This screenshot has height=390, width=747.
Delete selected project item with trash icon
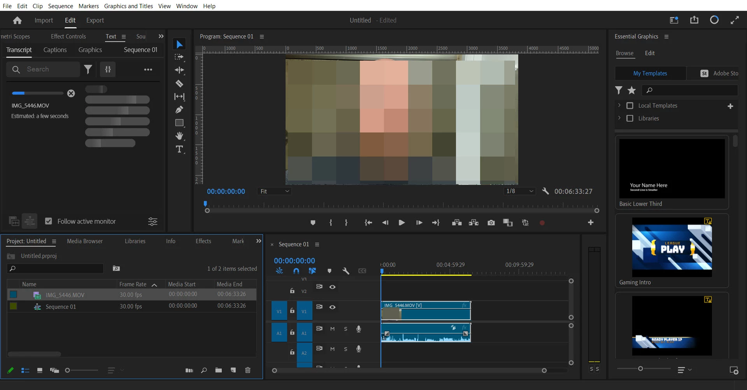(x=248, y=370)
